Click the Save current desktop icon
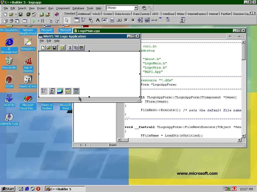The width and height of the screenshot is (257, 192). [144, 8]
